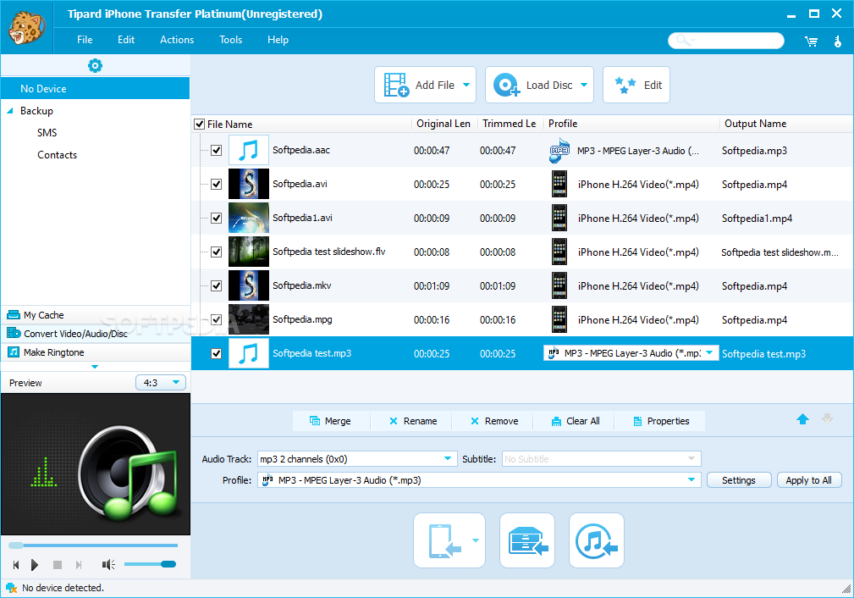
Task: Click the Apply to All button
Action: click(809, 480)
